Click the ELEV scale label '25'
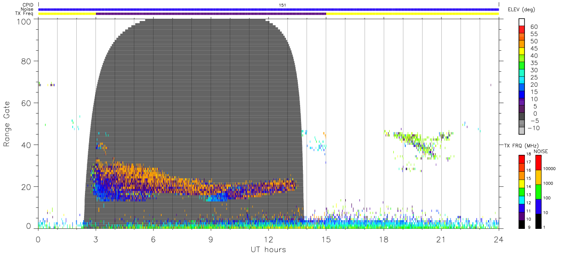Viewport: 561px width, 259px height. pyautogui.click(x=533, y=78)
